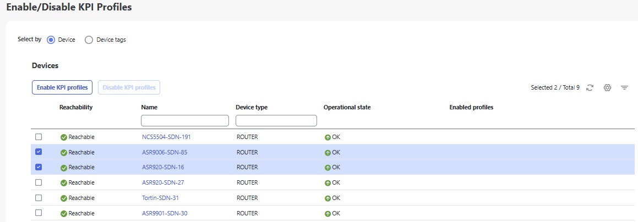Click OK up-arrow icon for ASR9901-SDN-30
Screen dimensions: 638x222
pyautogui.click(x=328, y=213)
